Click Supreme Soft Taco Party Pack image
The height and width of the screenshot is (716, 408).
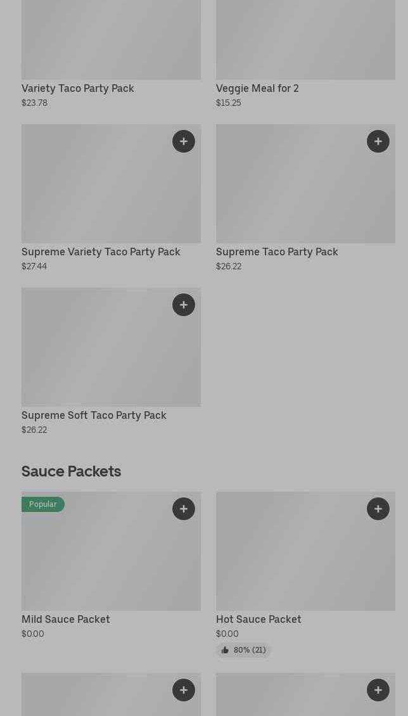point(95,355)
